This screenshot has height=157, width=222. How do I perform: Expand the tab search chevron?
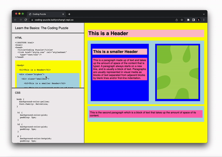tap(203, 14)
